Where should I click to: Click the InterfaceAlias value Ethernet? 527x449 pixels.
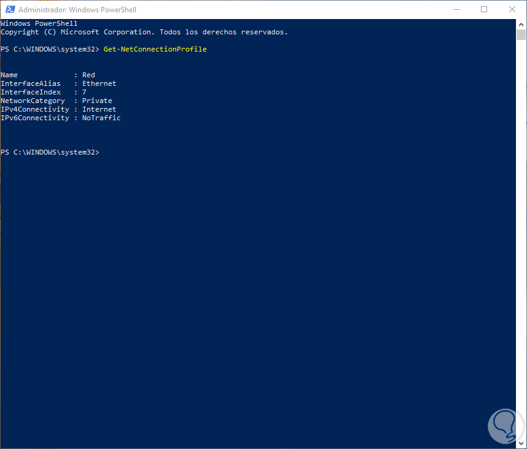pos(99,83)
